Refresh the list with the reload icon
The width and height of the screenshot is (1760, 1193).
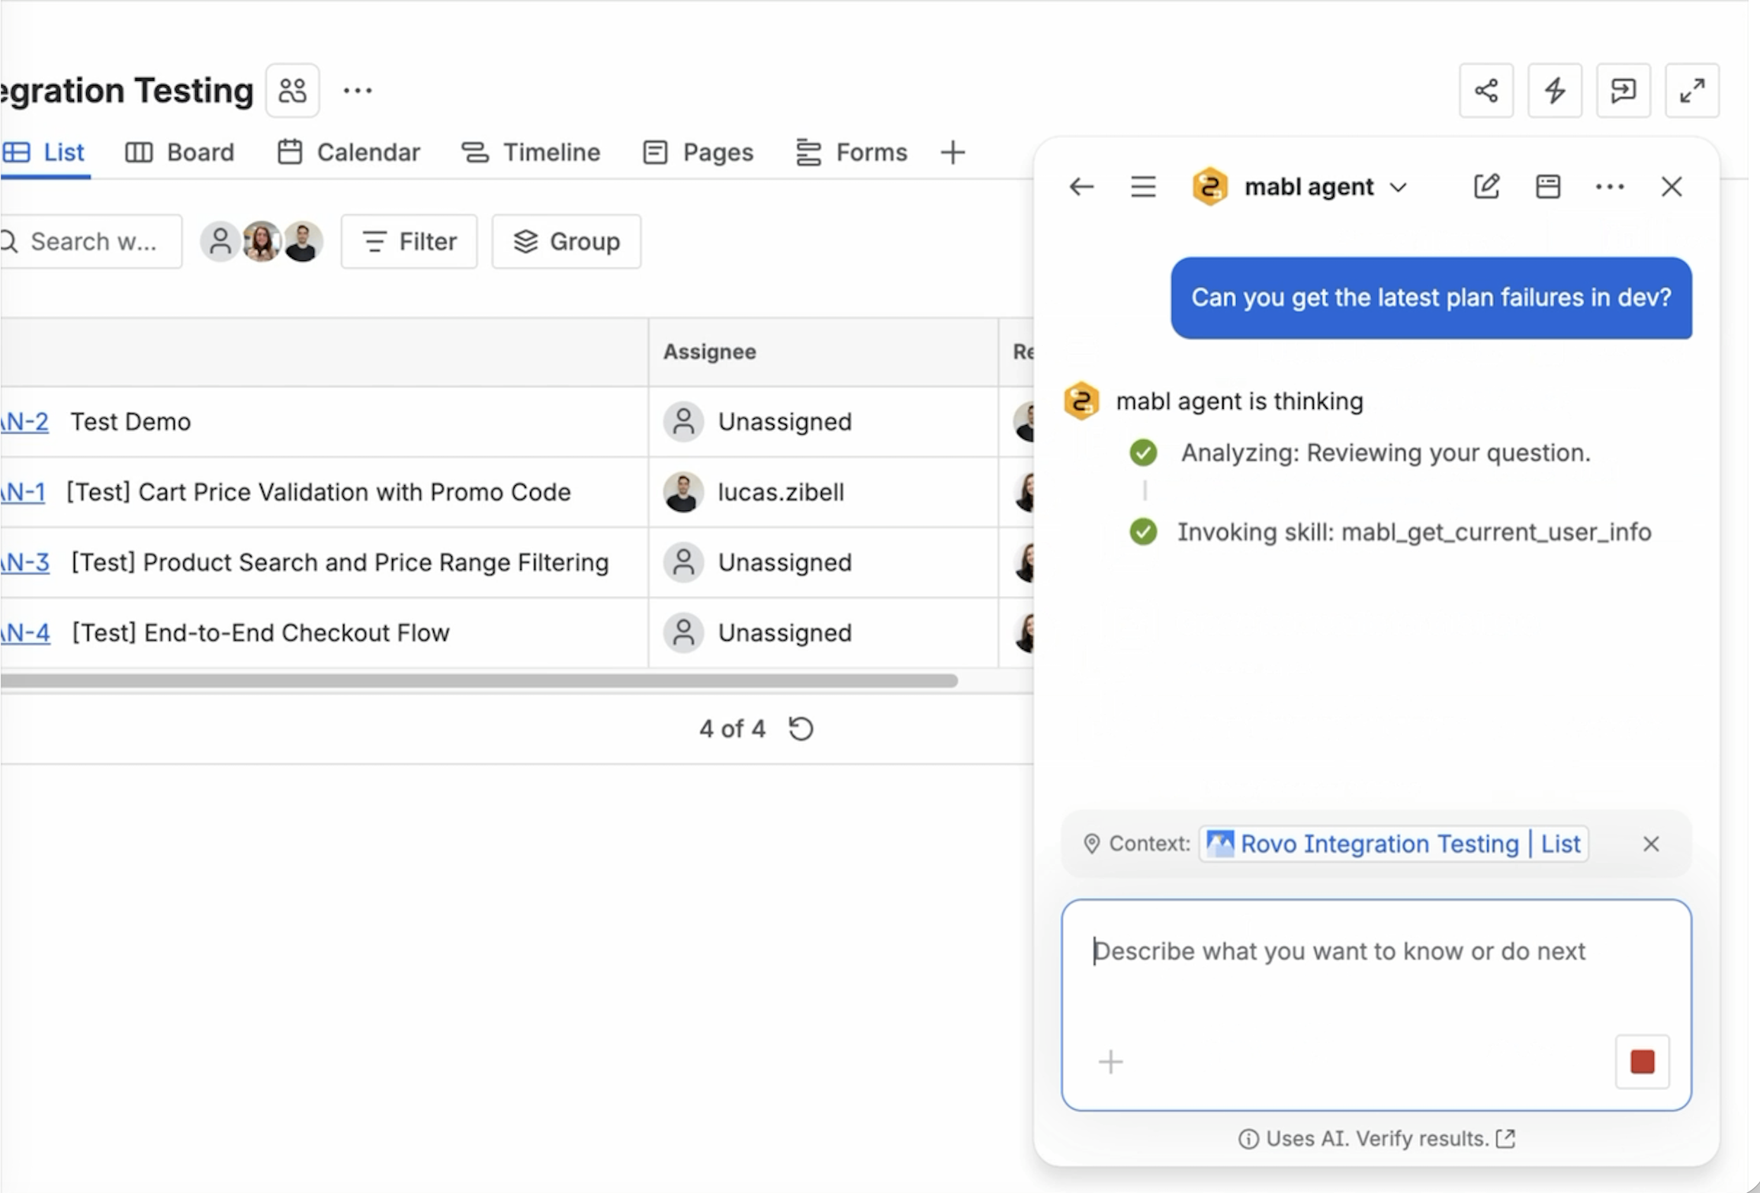[801, 729]
